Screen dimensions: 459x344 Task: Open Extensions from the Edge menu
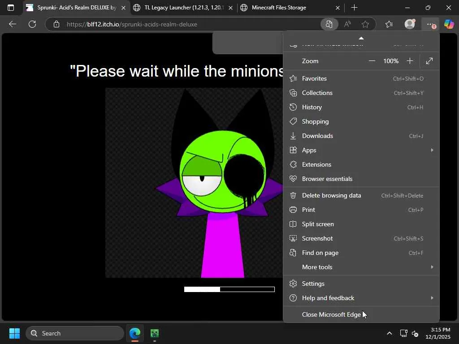[x=361, y=164]
